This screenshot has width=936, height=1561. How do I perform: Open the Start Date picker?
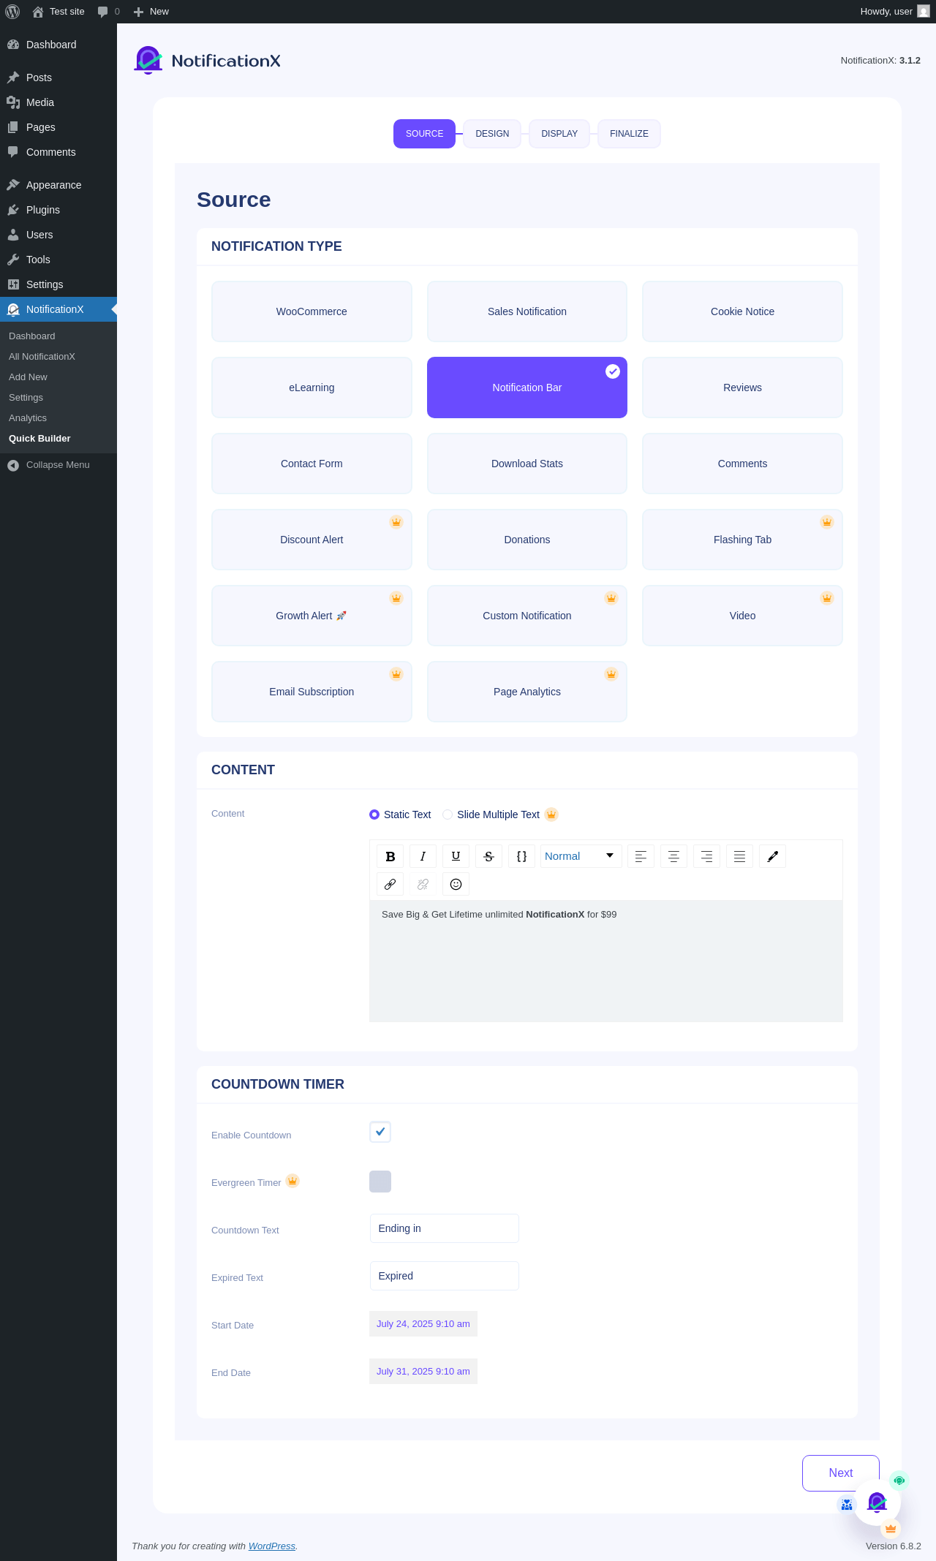click(423, 1323)
